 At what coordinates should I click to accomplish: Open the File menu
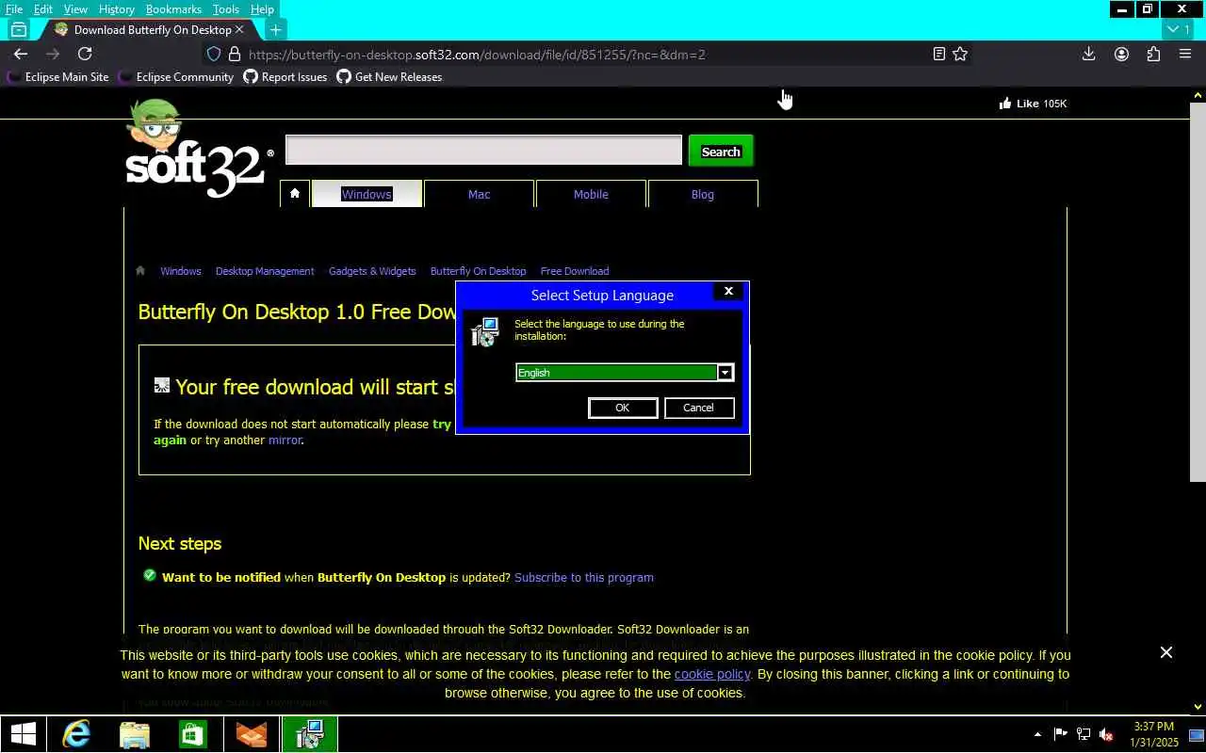coord(14,9)
